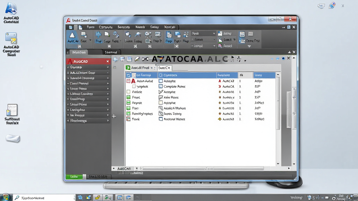The height and width of the screenshot is (201, 358).
Task: Toggle the red checkbox beside the Autor Autod row
Action: click(x=128, y=81)
